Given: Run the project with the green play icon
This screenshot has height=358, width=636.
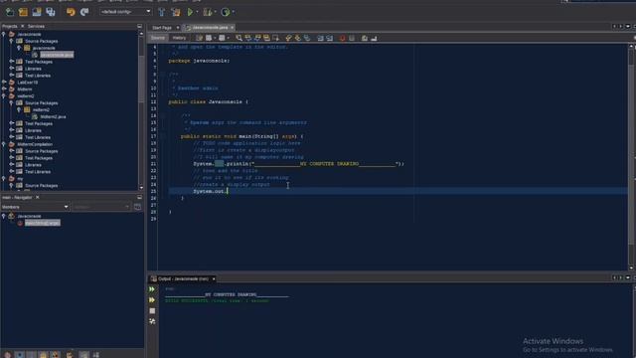Looking at the screenshot, I should point(190,12).
